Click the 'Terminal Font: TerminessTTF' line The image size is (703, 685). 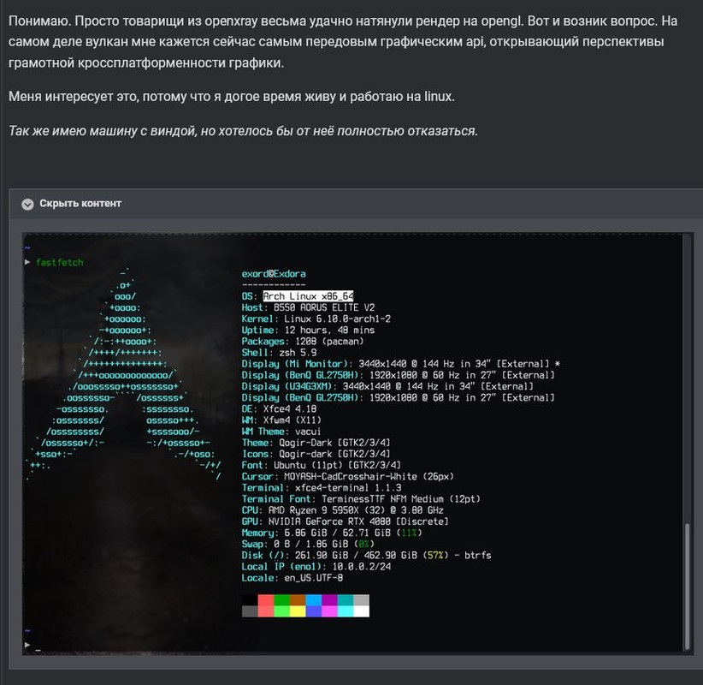[x=361, y=498]
